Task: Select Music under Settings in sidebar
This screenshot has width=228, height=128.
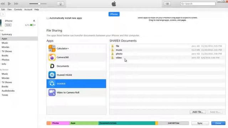Action: click(x=5, y=43)
